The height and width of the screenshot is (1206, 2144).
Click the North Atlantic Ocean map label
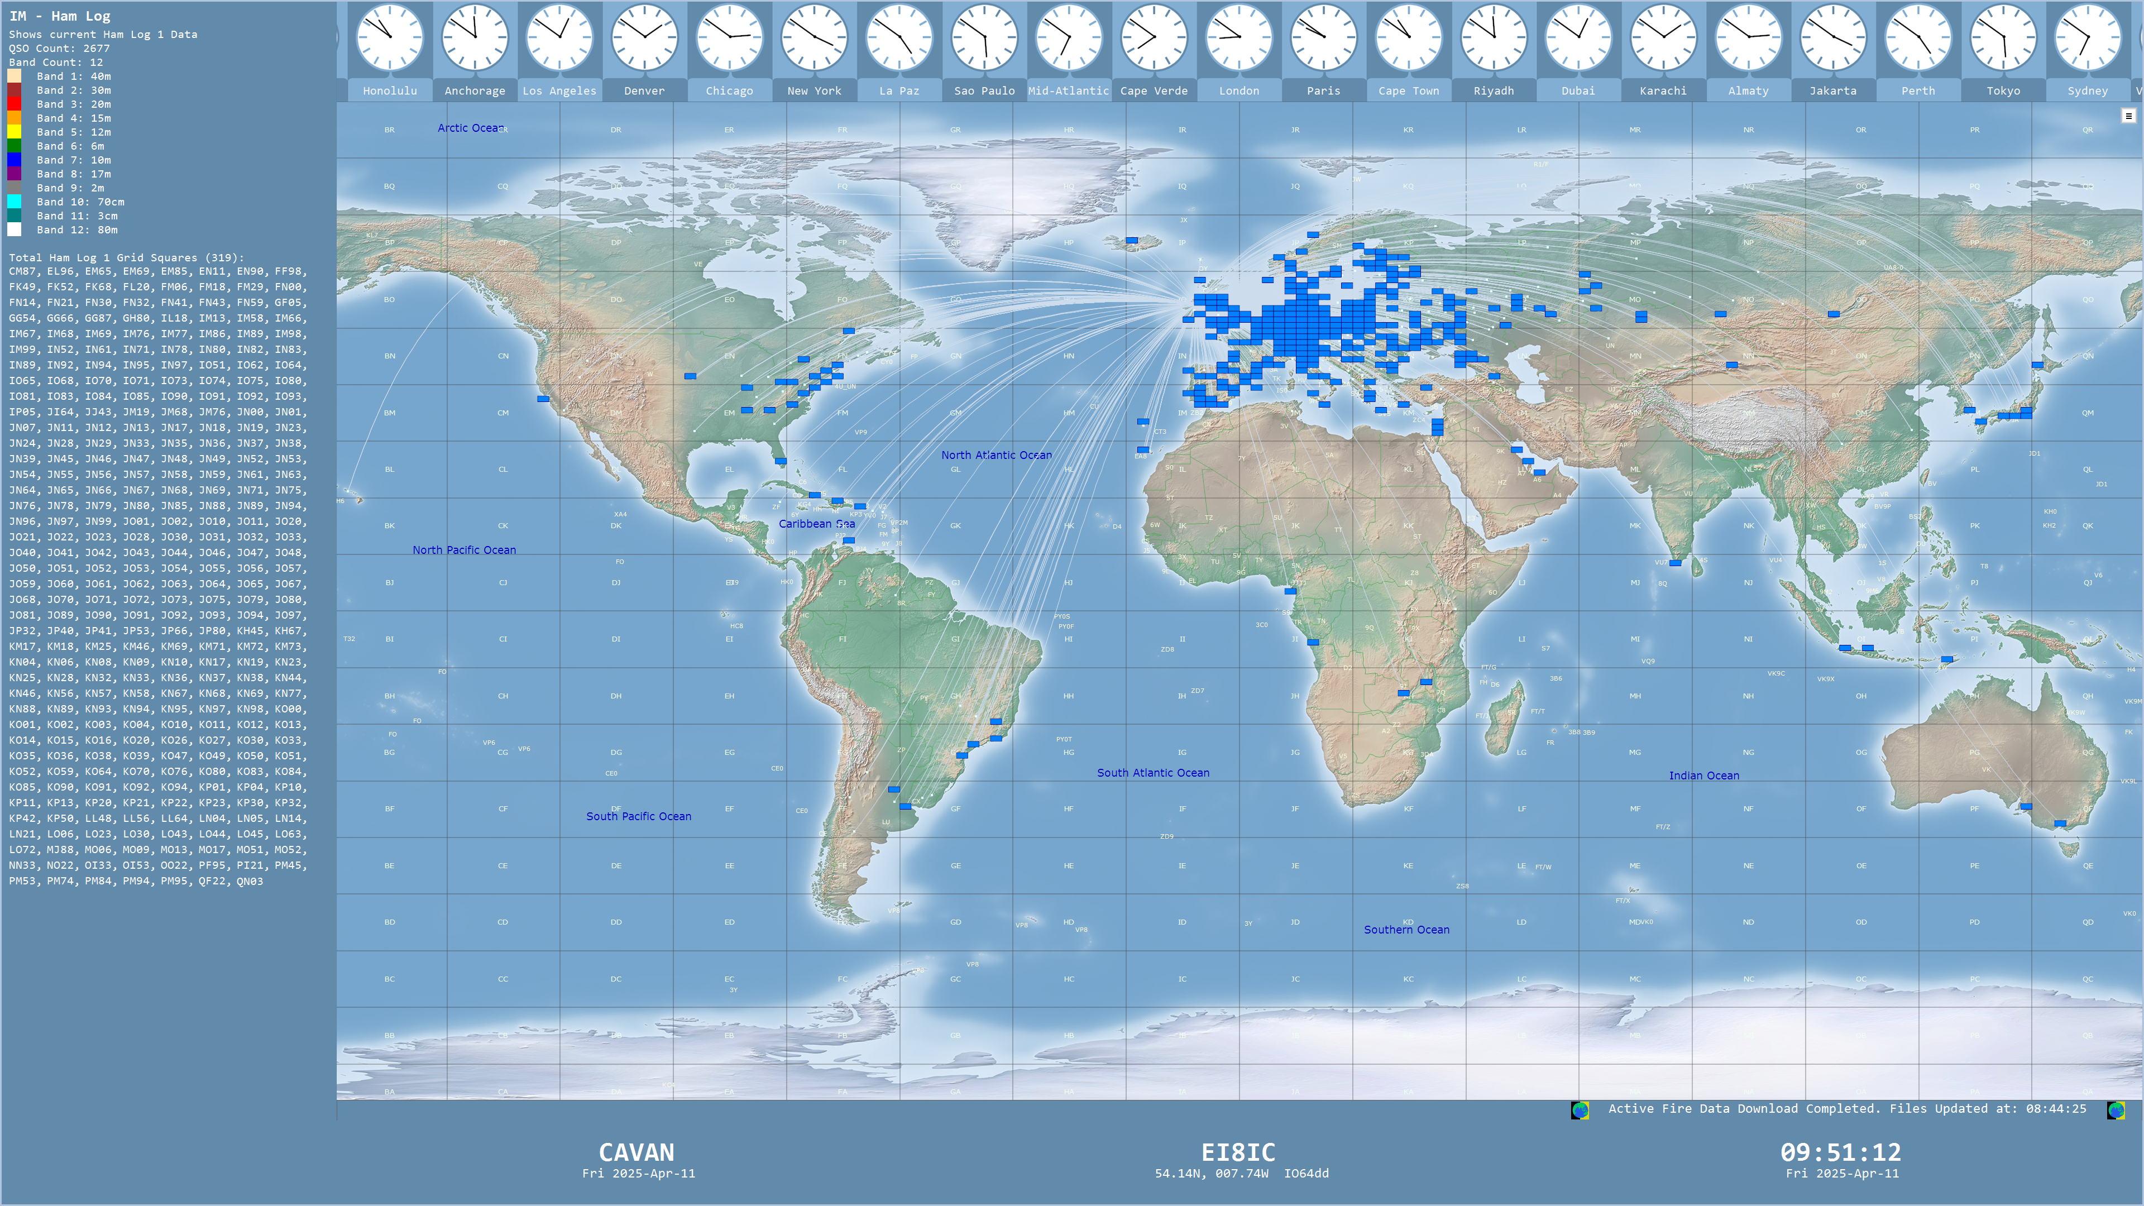[x=996, y=455]
